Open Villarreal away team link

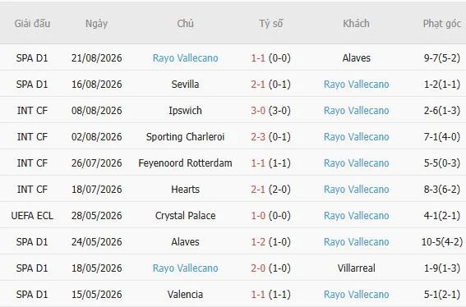coord(357,268)
